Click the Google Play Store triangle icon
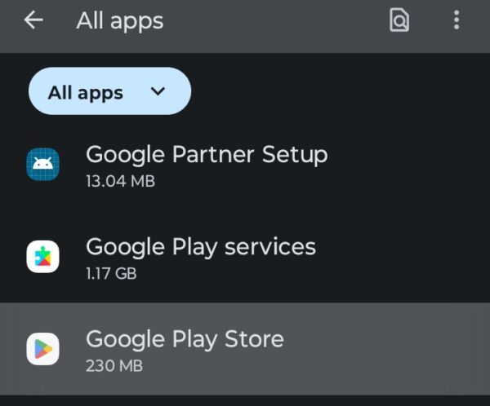This screenshot has width=490, height=406. pos(42,349)
